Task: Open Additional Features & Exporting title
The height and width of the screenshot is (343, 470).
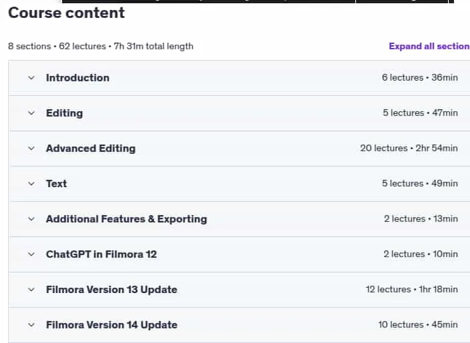Action: (127, 219)
